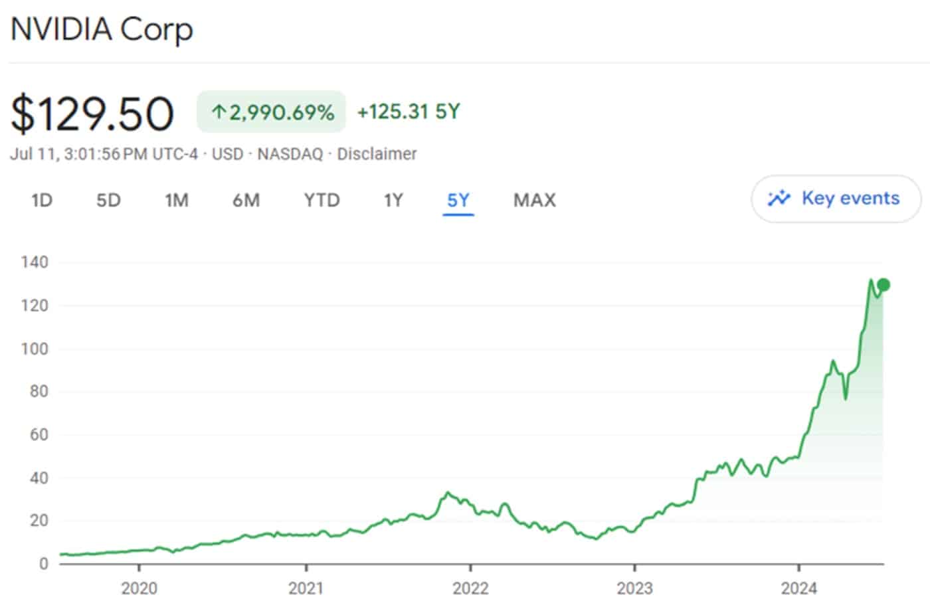
Task: Show the 6M chart range
Action: click(246, 200)
